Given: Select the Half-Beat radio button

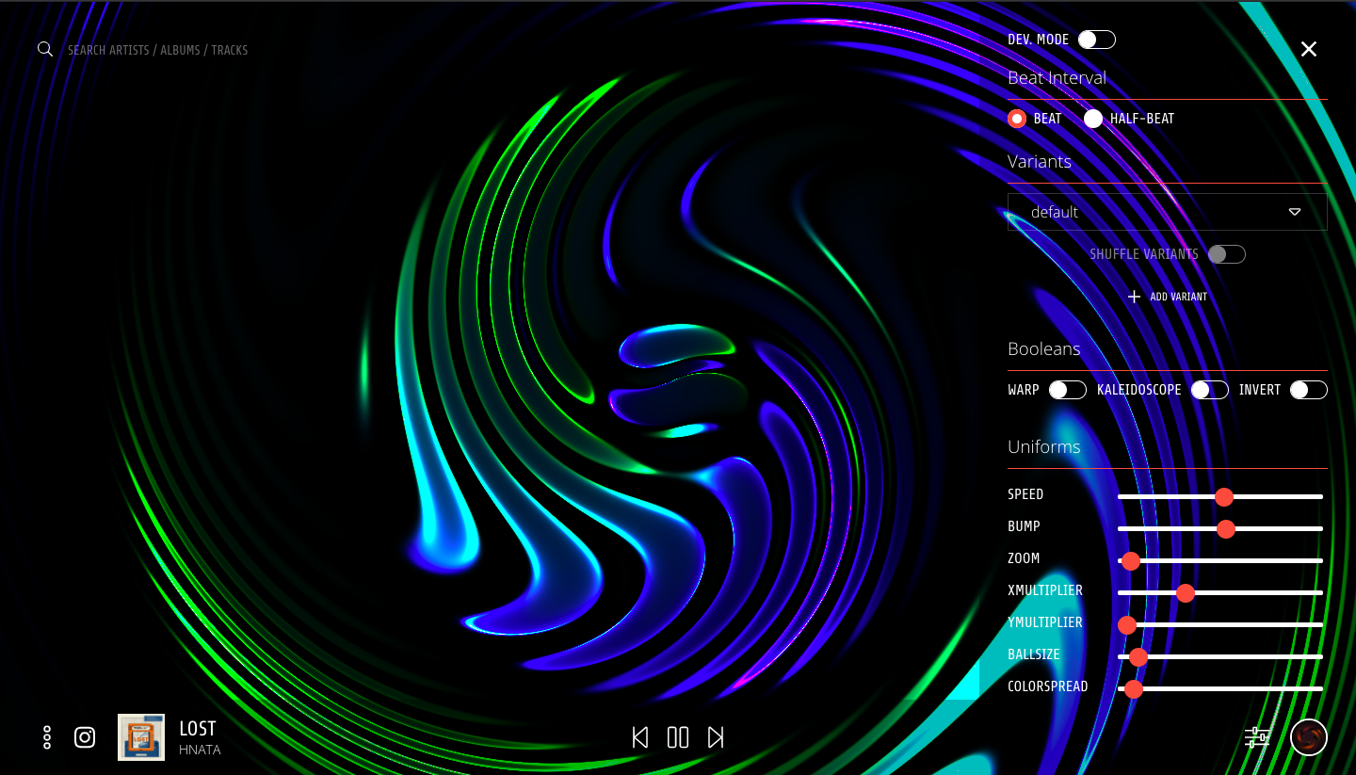Looking at the screenshot, I should [x=1093, y=119].
